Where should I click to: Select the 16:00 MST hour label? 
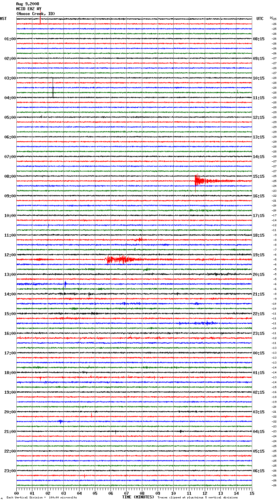click(x=10, y=333)
